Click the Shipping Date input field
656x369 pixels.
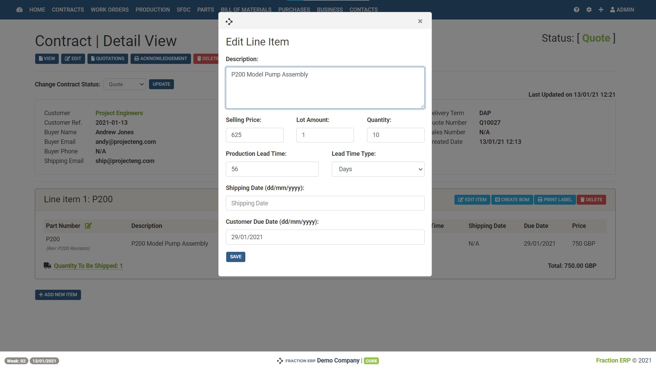tap(325, 203)
